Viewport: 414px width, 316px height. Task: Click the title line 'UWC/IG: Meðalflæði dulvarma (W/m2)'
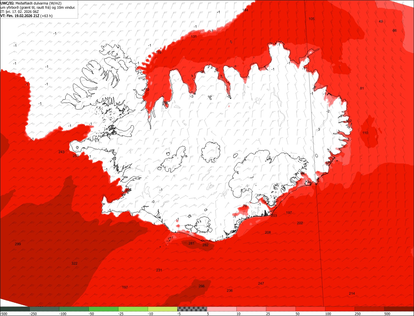pyautogui.click(x=31, y=3)
